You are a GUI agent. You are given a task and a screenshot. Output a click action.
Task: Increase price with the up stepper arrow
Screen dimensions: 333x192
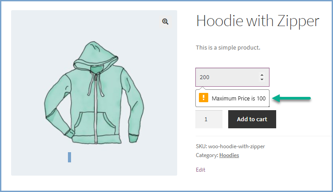[x=262, y=75]
